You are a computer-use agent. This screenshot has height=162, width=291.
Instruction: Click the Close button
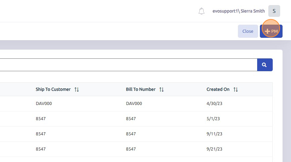[248, 31]
